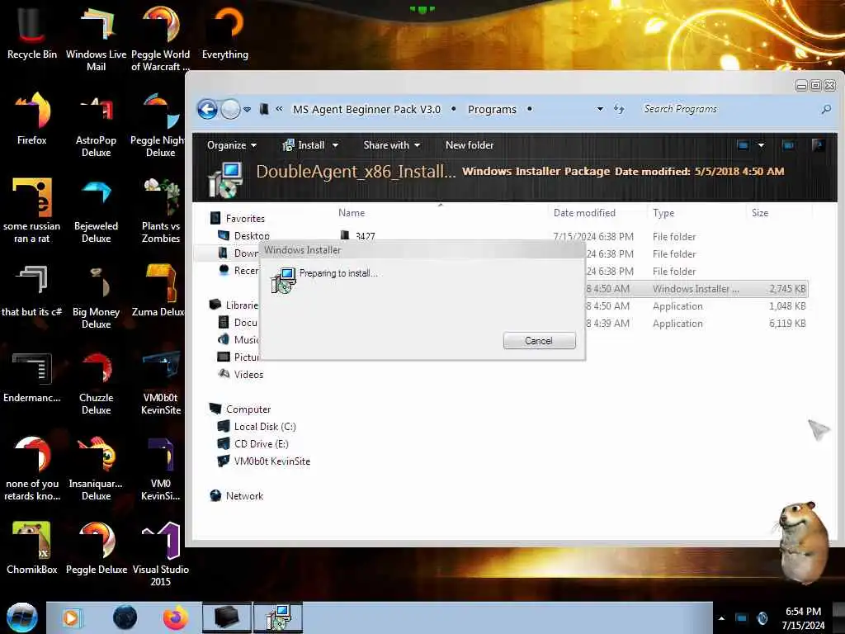This screenshot has height=634, width=845.
Task: Open the Firefox desktop shortcut
Action: pyautogui.click(x=32, y=119)
